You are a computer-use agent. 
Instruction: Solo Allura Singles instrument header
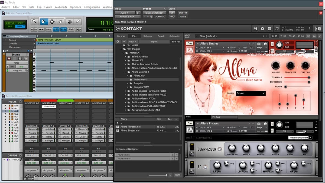pos(272,44)
